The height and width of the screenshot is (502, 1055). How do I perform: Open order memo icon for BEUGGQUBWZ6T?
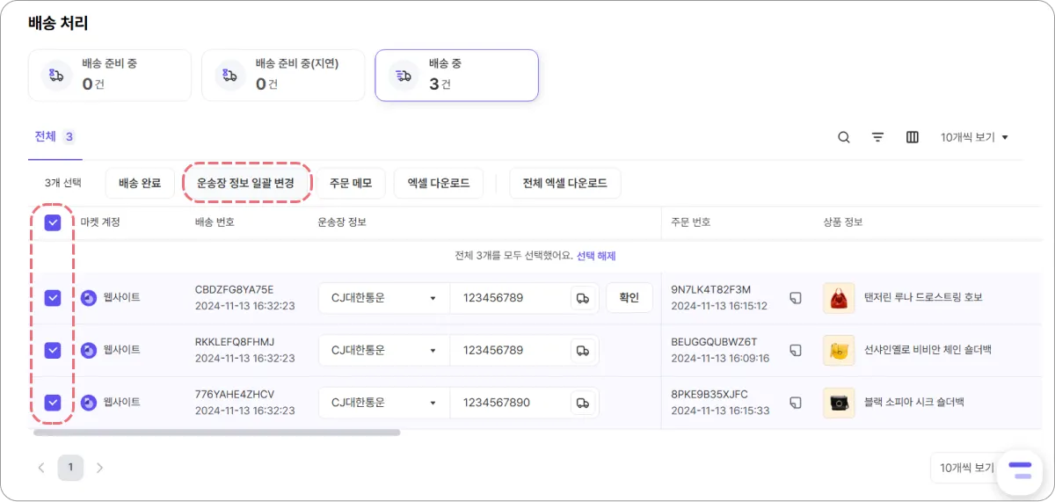(795, 350)
